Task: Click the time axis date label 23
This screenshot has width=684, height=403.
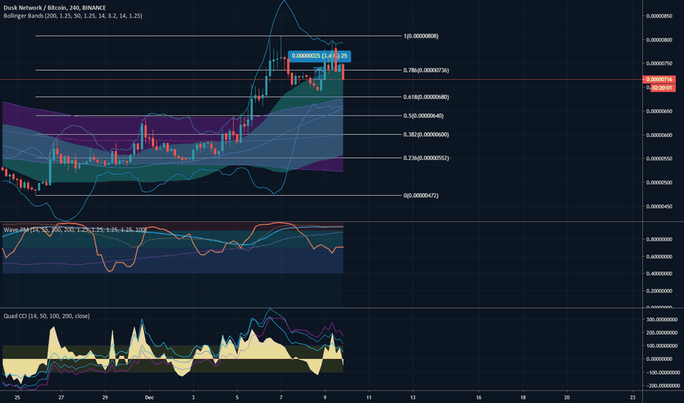Action: [x=633, y=397]
